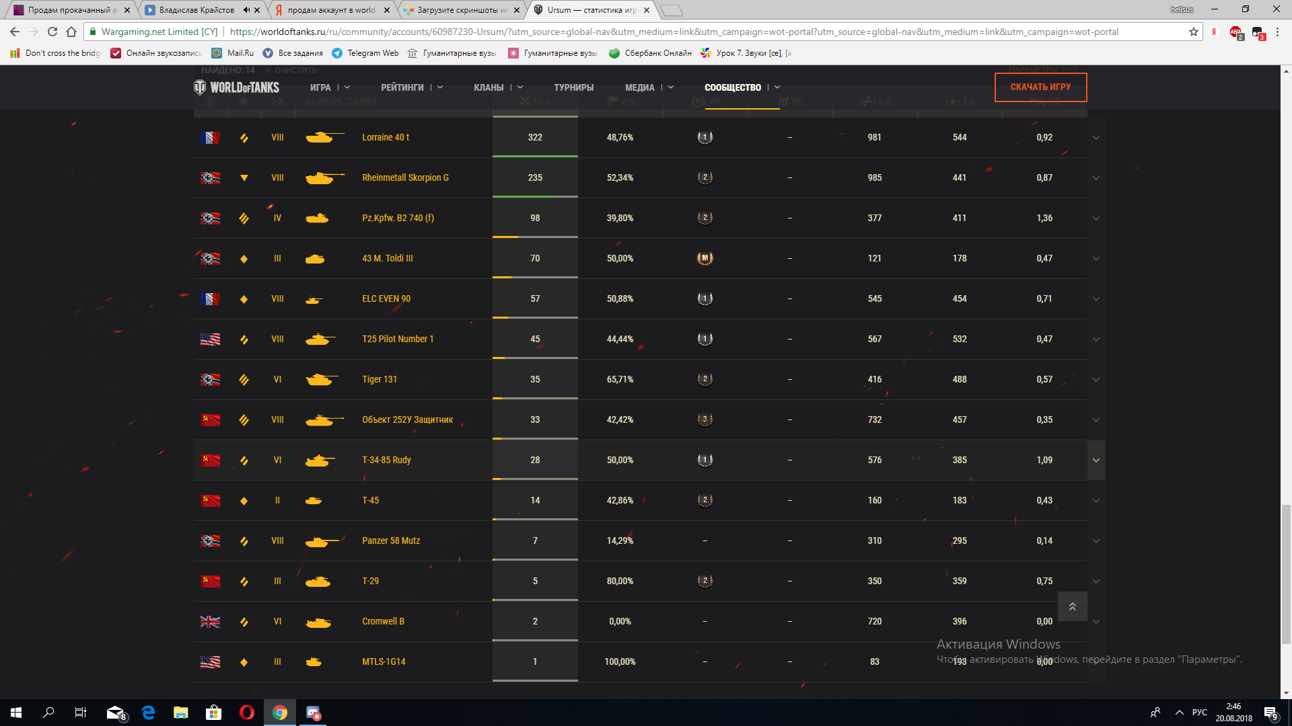1292x726 pixels.
Task: Bookmark page with star icon in address bar
Action: 1194,32
